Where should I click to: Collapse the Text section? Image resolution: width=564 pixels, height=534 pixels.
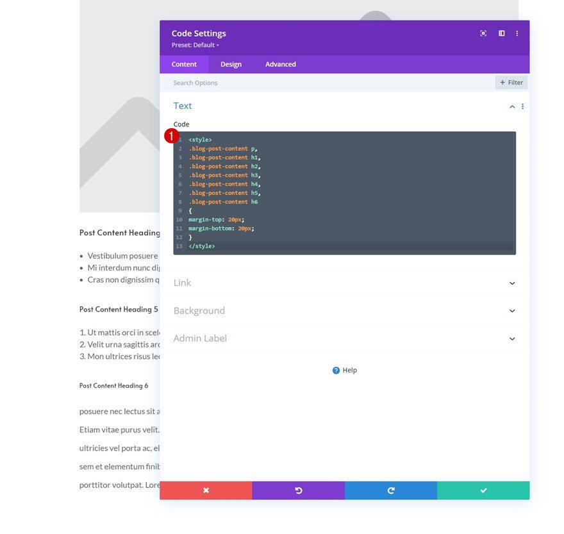511,106
